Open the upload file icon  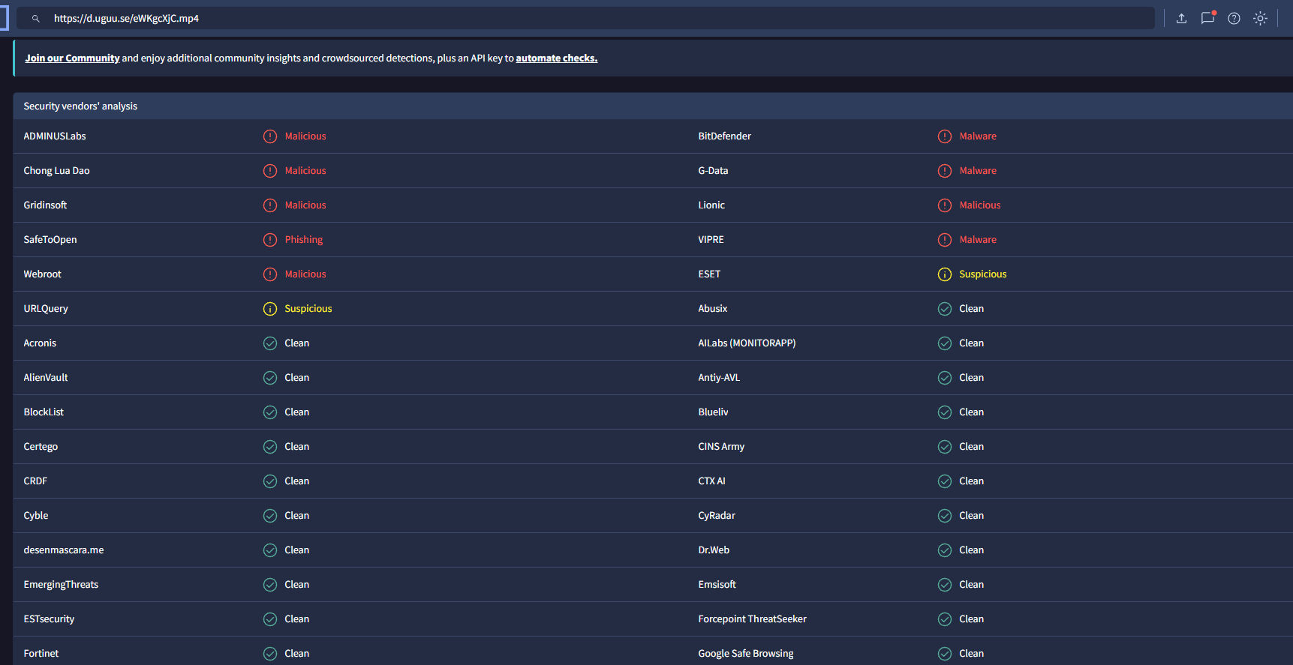pyautogui.click(x=1181, y=19)
